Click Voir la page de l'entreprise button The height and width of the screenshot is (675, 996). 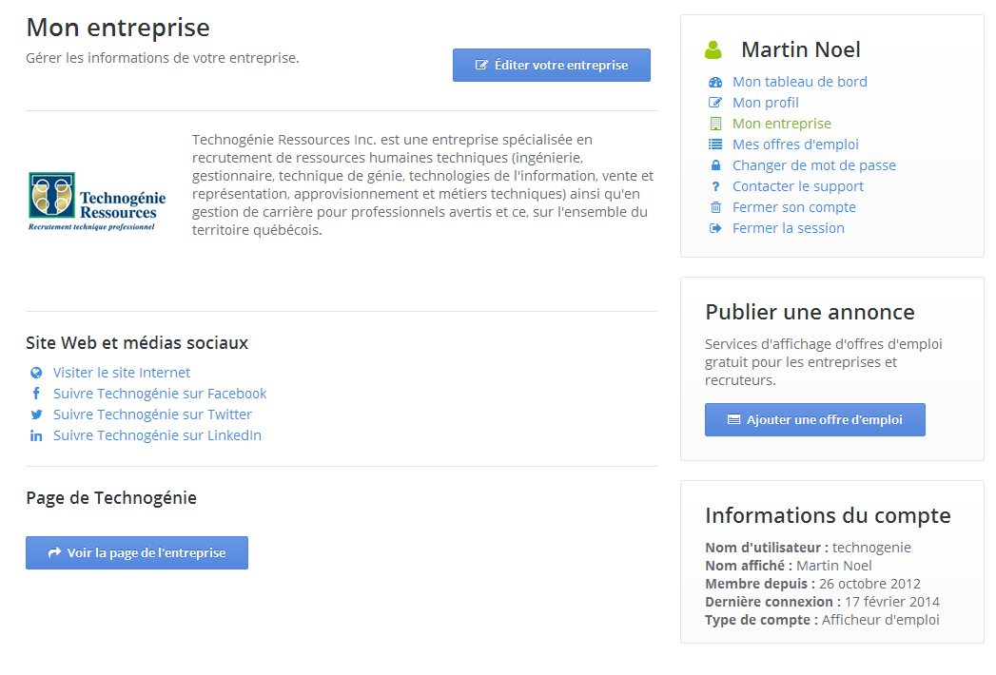pyautogui.click(x=137, y=553)
